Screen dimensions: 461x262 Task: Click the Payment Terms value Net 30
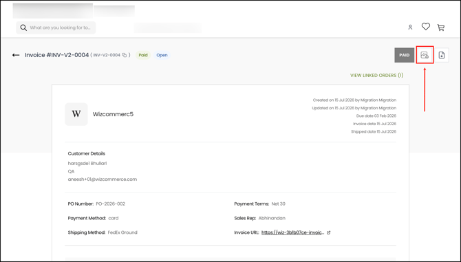[279, 204]
